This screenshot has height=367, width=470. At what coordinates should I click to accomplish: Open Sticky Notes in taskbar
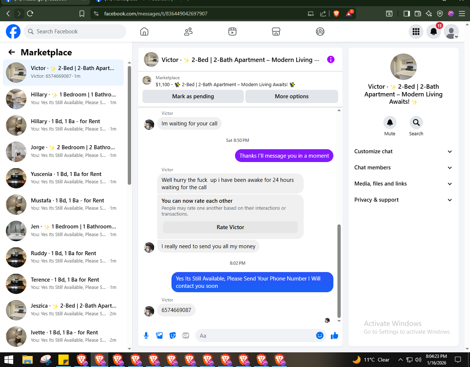(x=64, y=360)
